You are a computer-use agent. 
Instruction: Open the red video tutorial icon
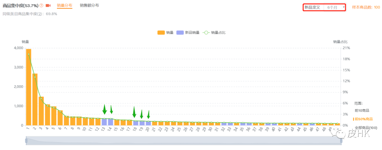48,6
